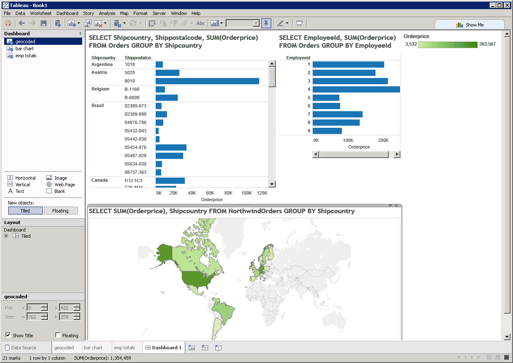513x363 pixels.
Task: Uncheck the Show Title checkbox
Action: pos(8,335)
